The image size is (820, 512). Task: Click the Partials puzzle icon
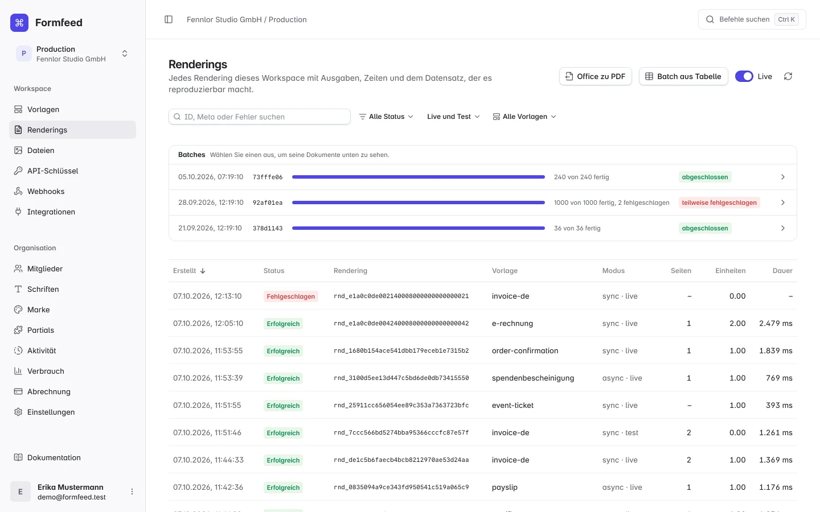(18, 330)
